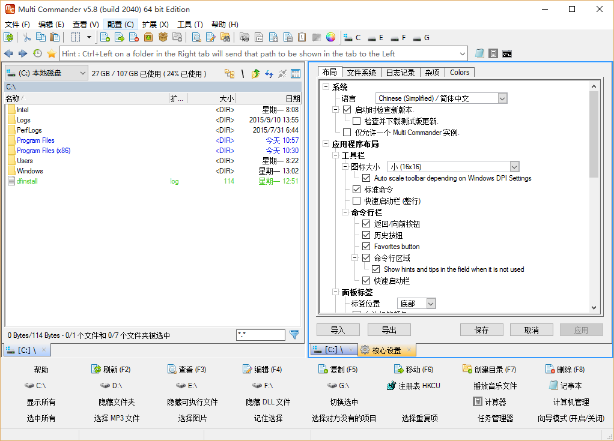Launch the calculator icon beside command line
This screenshot has height=441, width=614.
[493, 53]
